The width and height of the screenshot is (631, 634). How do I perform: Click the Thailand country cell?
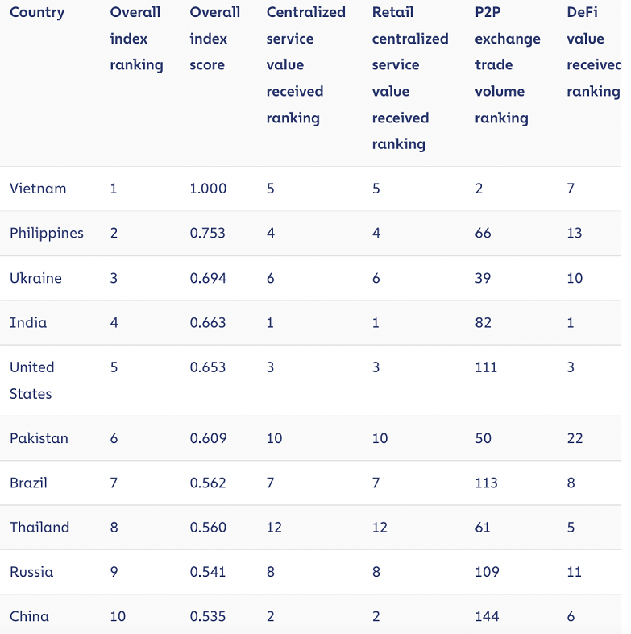39,527
